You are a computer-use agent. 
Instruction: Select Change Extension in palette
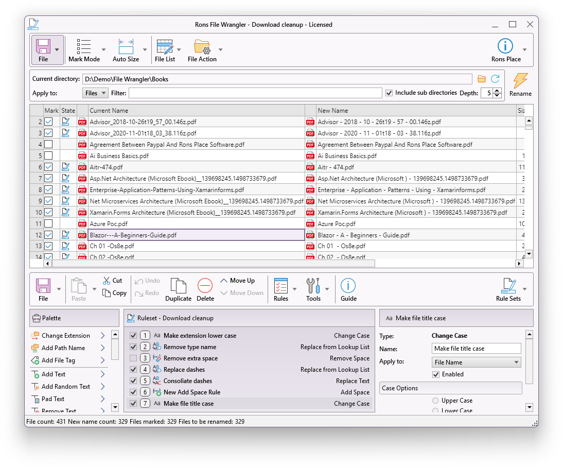(68, 336)
